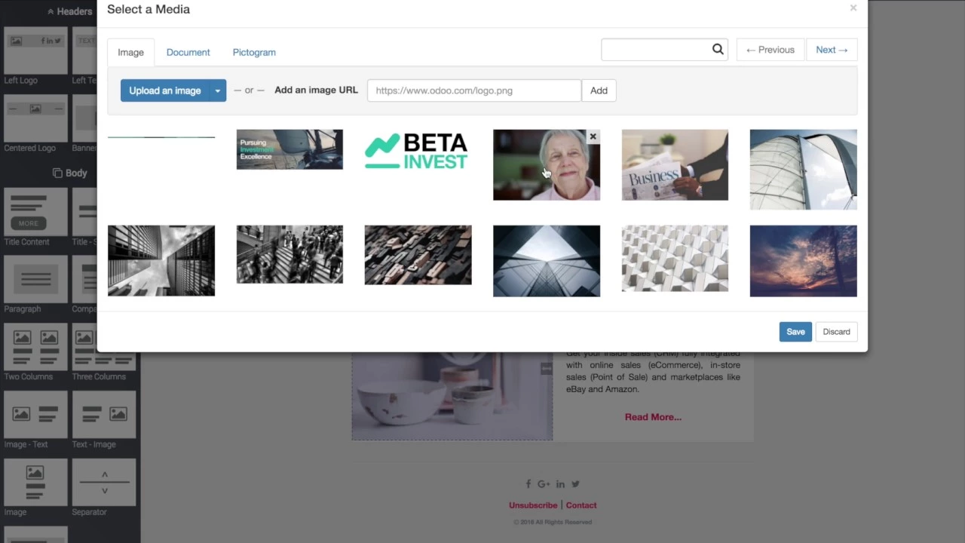Click Upload an image button

point(164,90)
